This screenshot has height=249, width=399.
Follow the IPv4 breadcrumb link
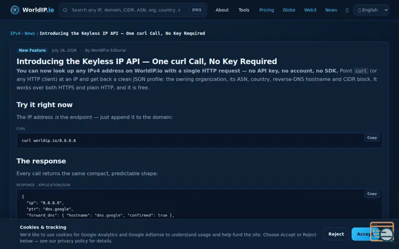click(15, 33)
